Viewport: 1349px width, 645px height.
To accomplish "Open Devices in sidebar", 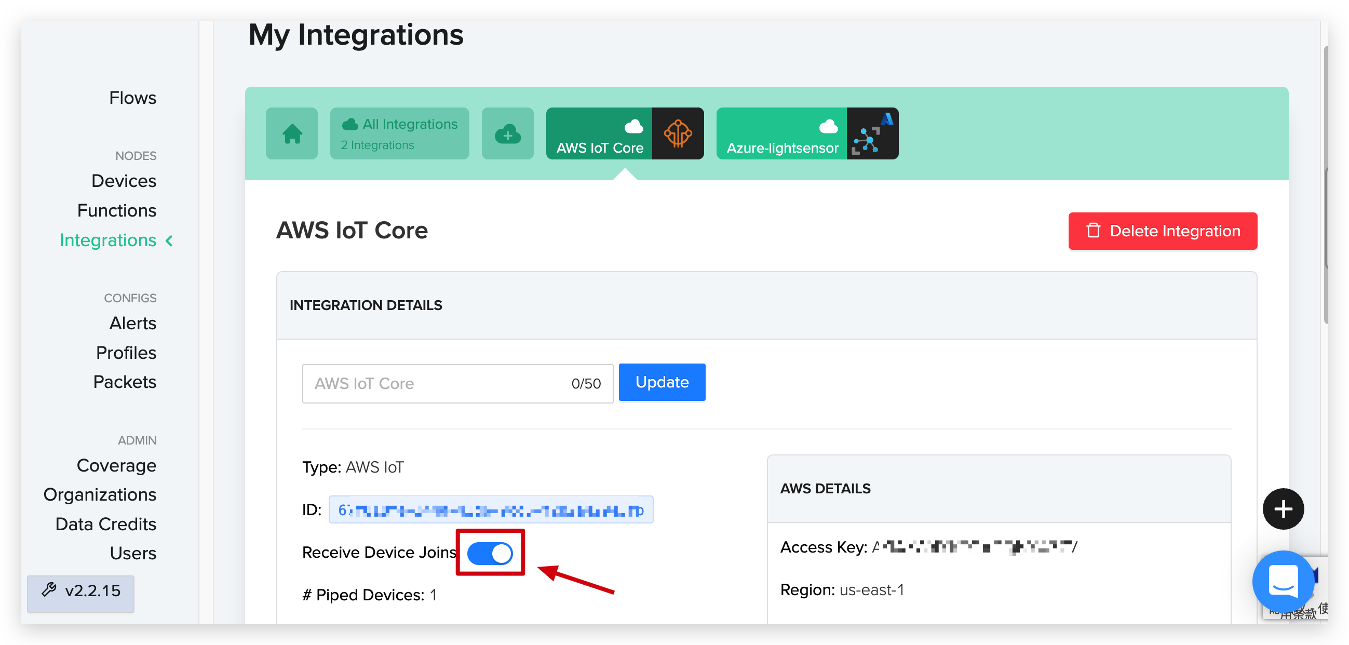I will 124,181.
